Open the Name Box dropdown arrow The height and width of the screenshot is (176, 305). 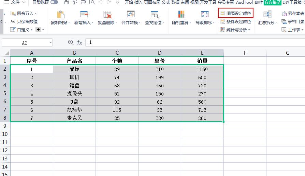point(50,43)
